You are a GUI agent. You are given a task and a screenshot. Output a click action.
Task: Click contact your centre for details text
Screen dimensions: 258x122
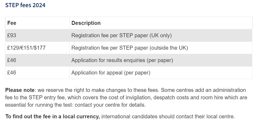click(110, 105)
